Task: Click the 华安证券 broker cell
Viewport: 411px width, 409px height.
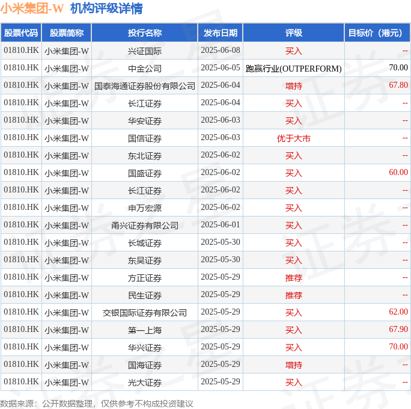Action: coord(145,121)
